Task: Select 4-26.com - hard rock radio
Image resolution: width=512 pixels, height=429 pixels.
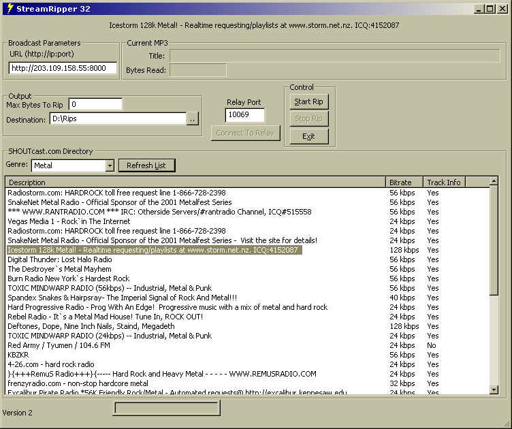Action: (247, 364)
